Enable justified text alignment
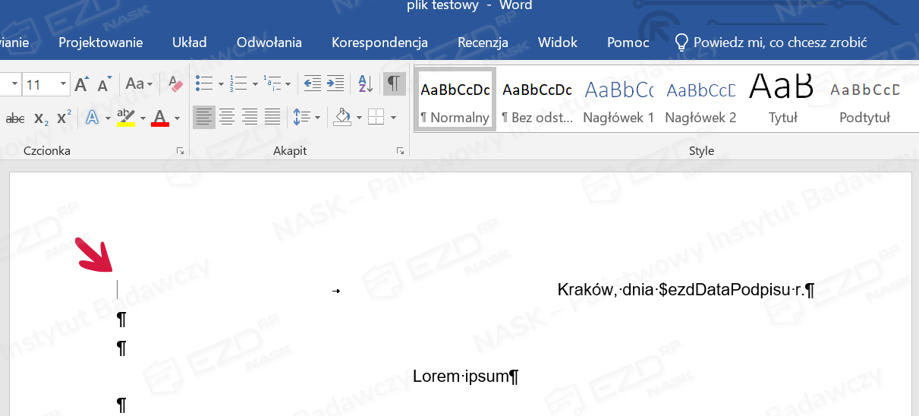 pos(272,118)
